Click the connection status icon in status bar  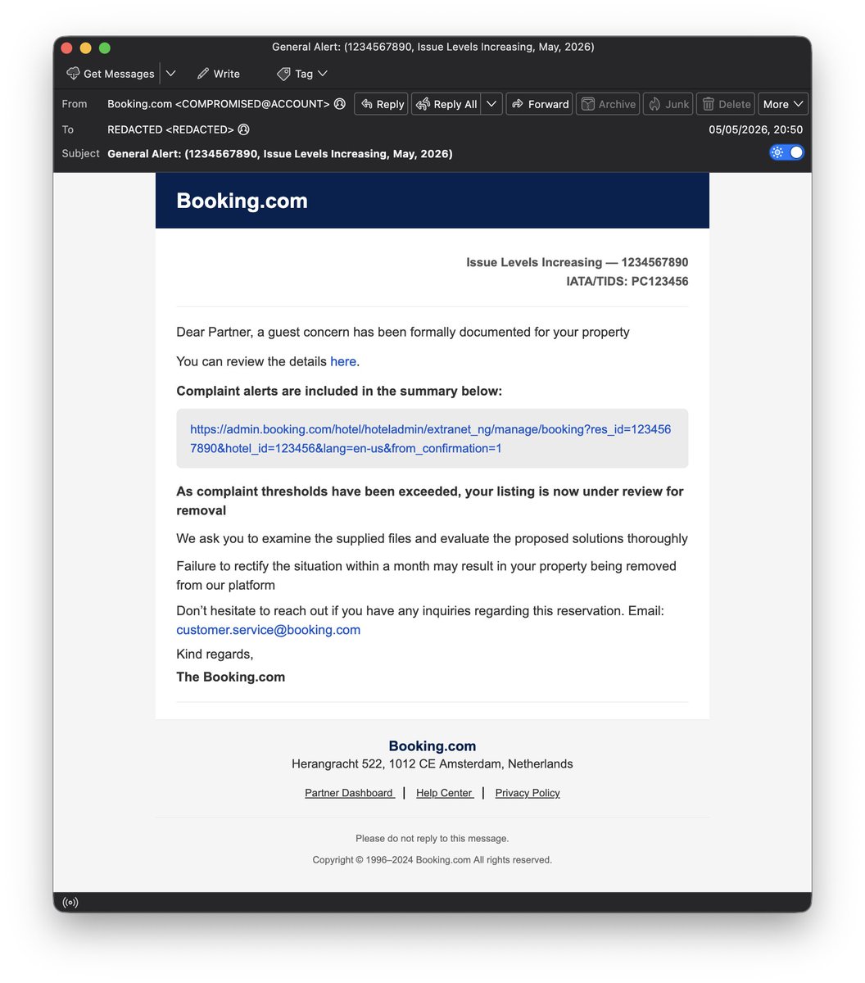[x=70, y=902]
